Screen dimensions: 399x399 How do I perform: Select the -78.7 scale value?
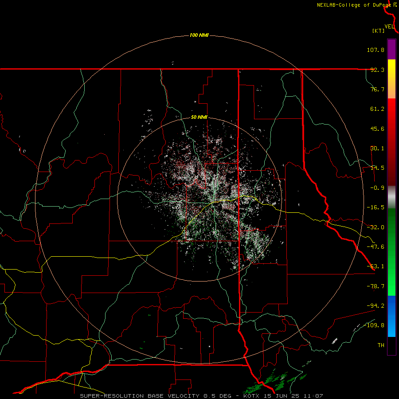click(x=376, y=286)
